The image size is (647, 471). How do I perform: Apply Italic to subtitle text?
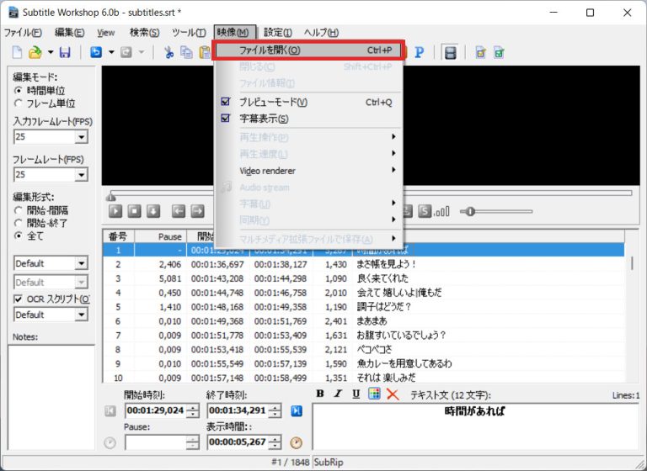pos(338,394)
